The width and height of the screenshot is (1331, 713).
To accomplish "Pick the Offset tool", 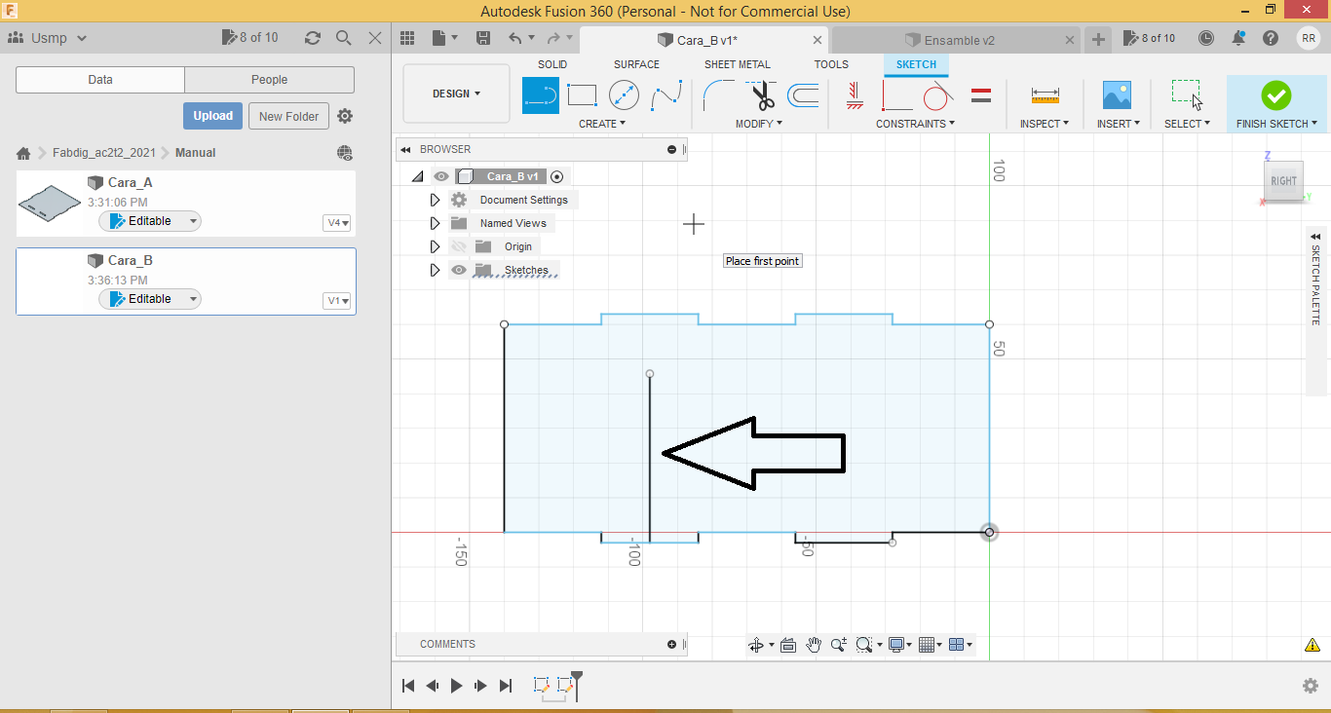I will 803,95.
